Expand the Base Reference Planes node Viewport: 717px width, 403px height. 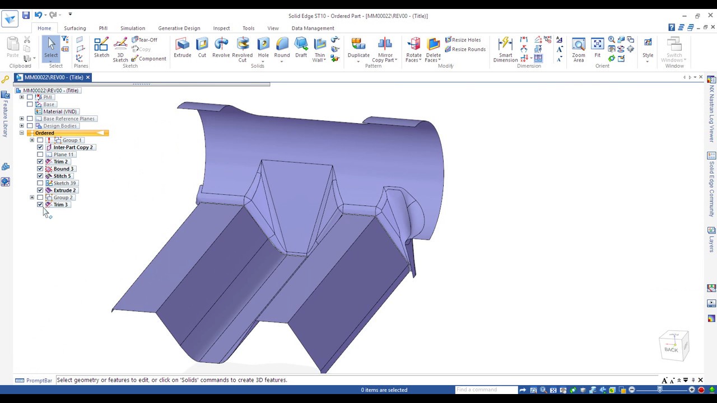pos(21,119)
